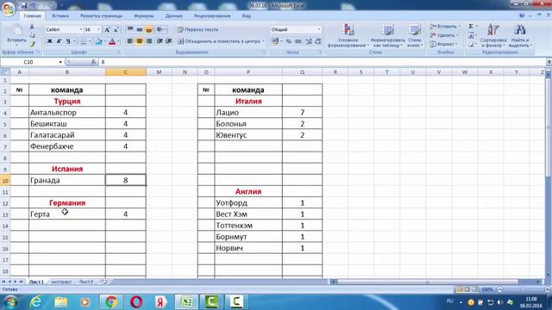Screen dimensions: 552x310
Task: Apply comma thousands separator format
Action: (x=298, y=41)
